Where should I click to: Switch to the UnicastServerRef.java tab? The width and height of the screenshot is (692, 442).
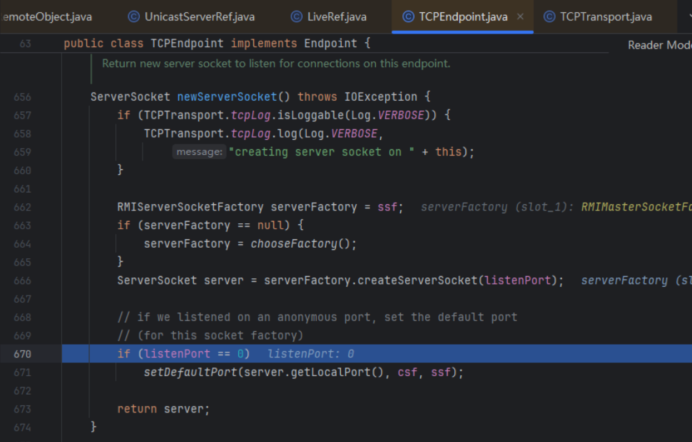pyautogui.click(x=199, y=17)
